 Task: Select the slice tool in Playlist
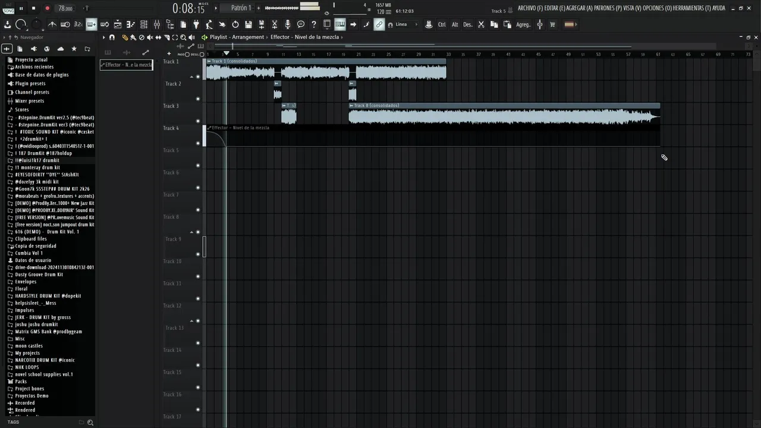pyautogui.click(x=166, y=37)
